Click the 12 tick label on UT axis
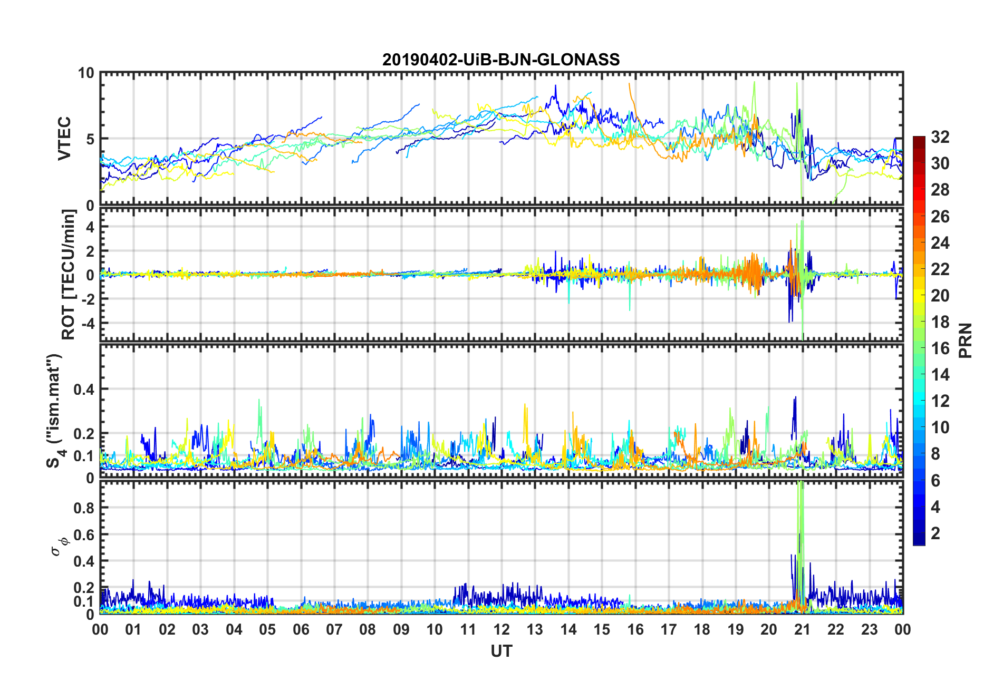 pos(501,629)
